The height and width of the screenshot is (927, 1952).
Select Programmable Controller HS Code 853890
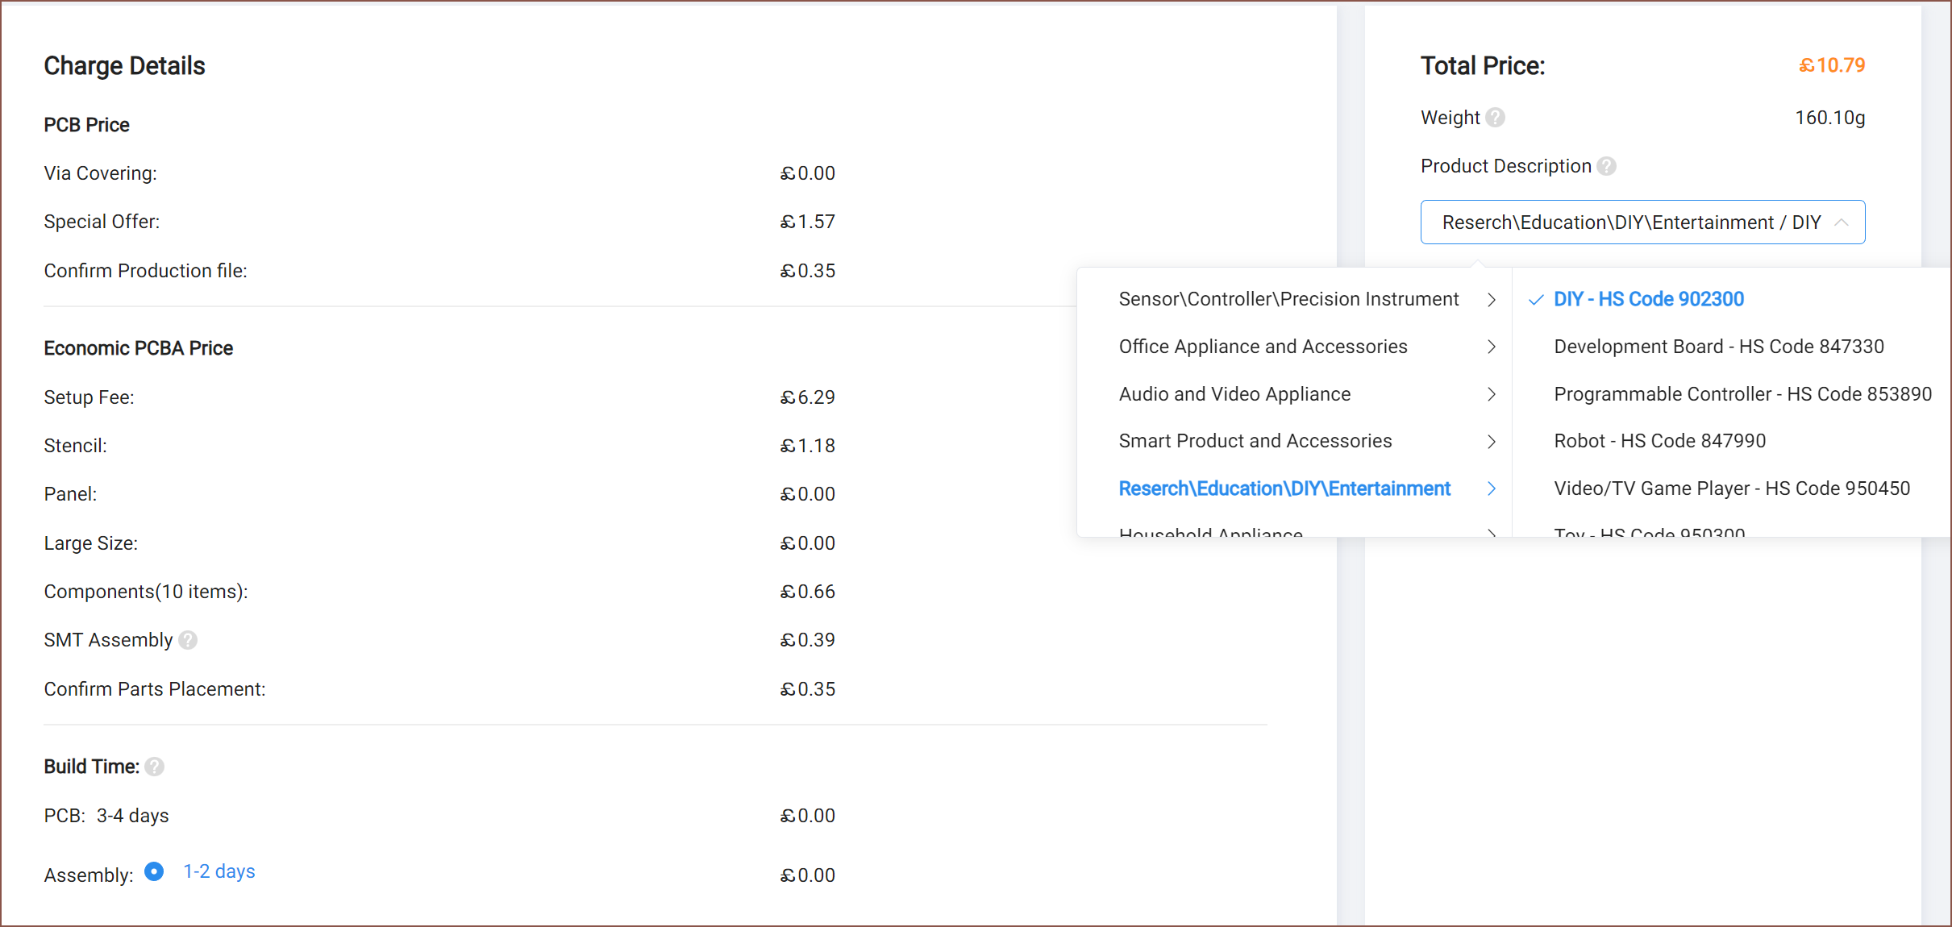tap(1742, 394)
